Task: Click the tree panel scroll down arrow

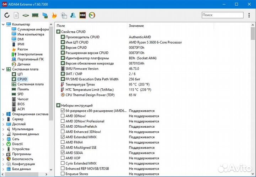Action: point(51,170)
